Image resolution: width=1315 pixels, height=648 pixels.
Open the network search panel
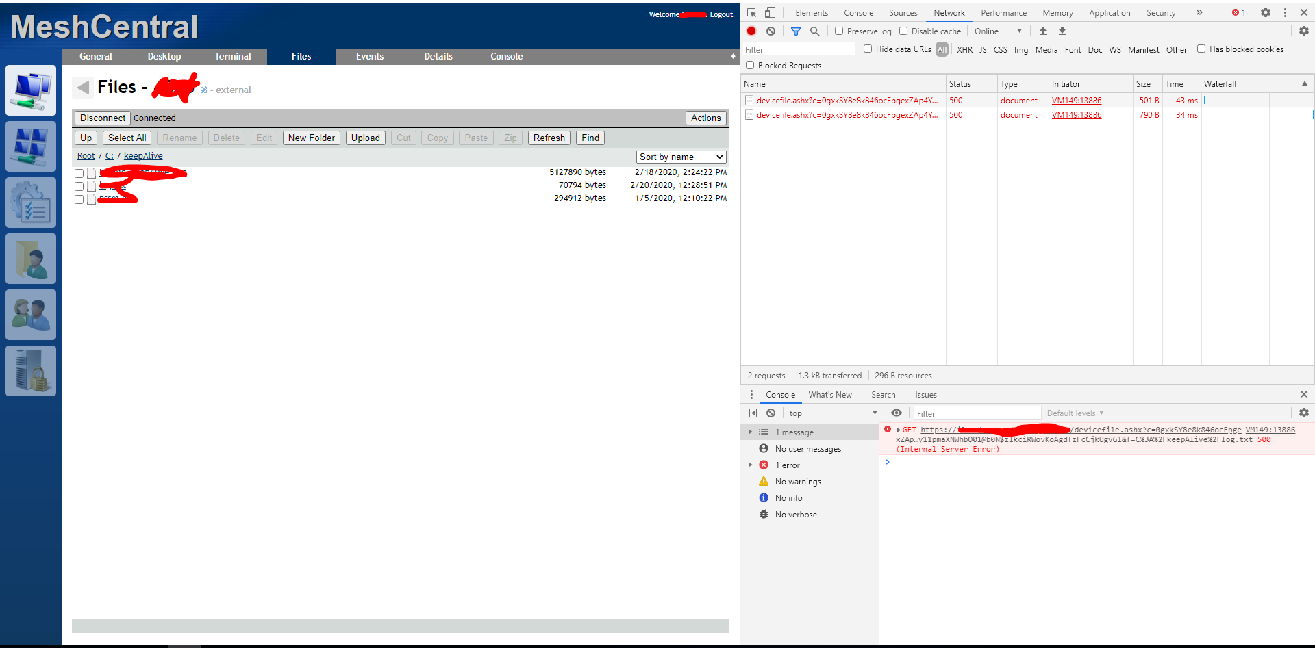pyautogui.click(x=815, y=31)
